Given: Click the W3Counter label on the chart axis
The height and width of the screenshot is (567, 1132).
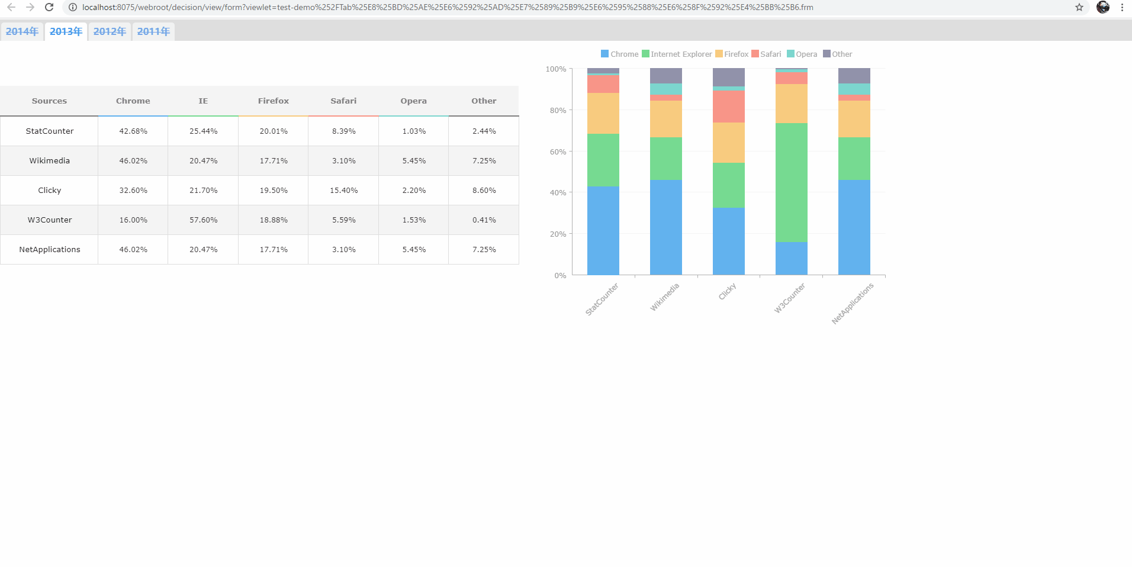Looking at the screenshot, I should click(790, 298).
